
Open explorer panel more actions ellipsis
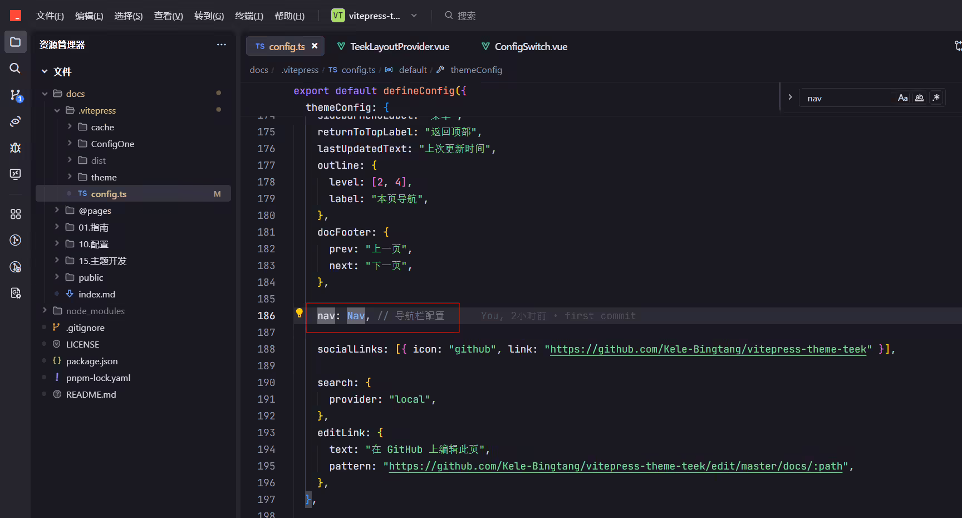click(x=222, y=45)
